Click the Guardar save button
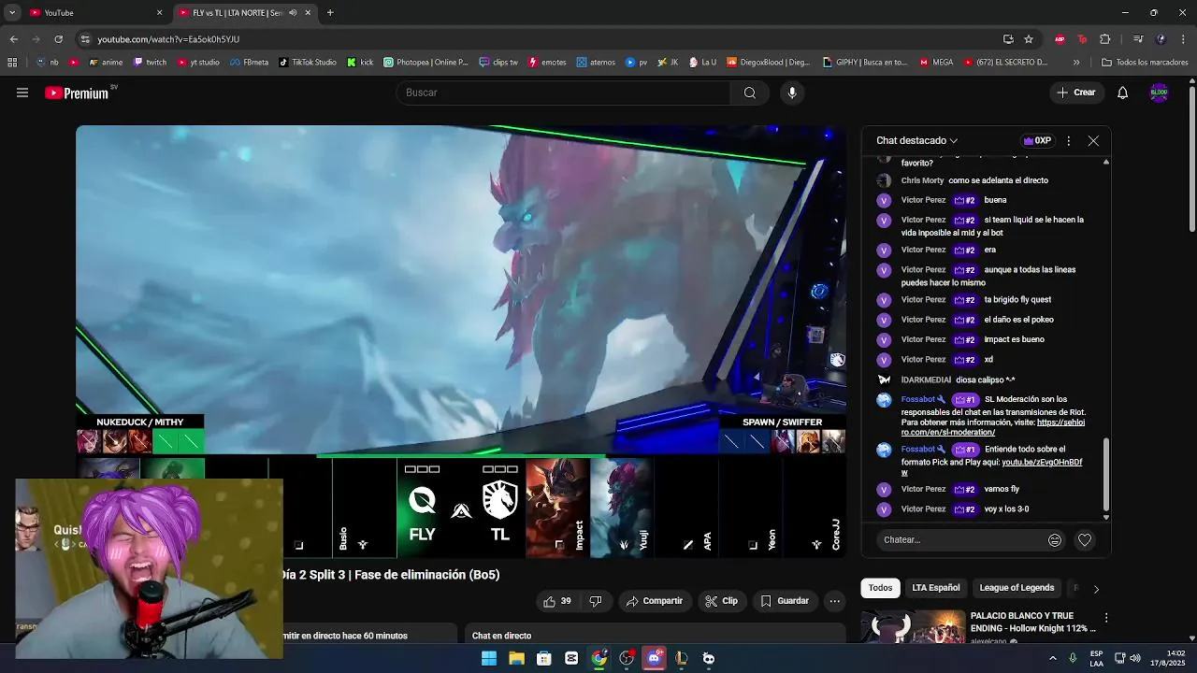 [785, 601]
